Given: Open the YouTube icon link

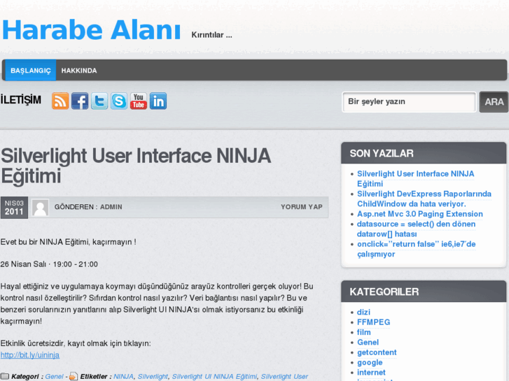Looking at the screenshot, I should pos(139,101).
